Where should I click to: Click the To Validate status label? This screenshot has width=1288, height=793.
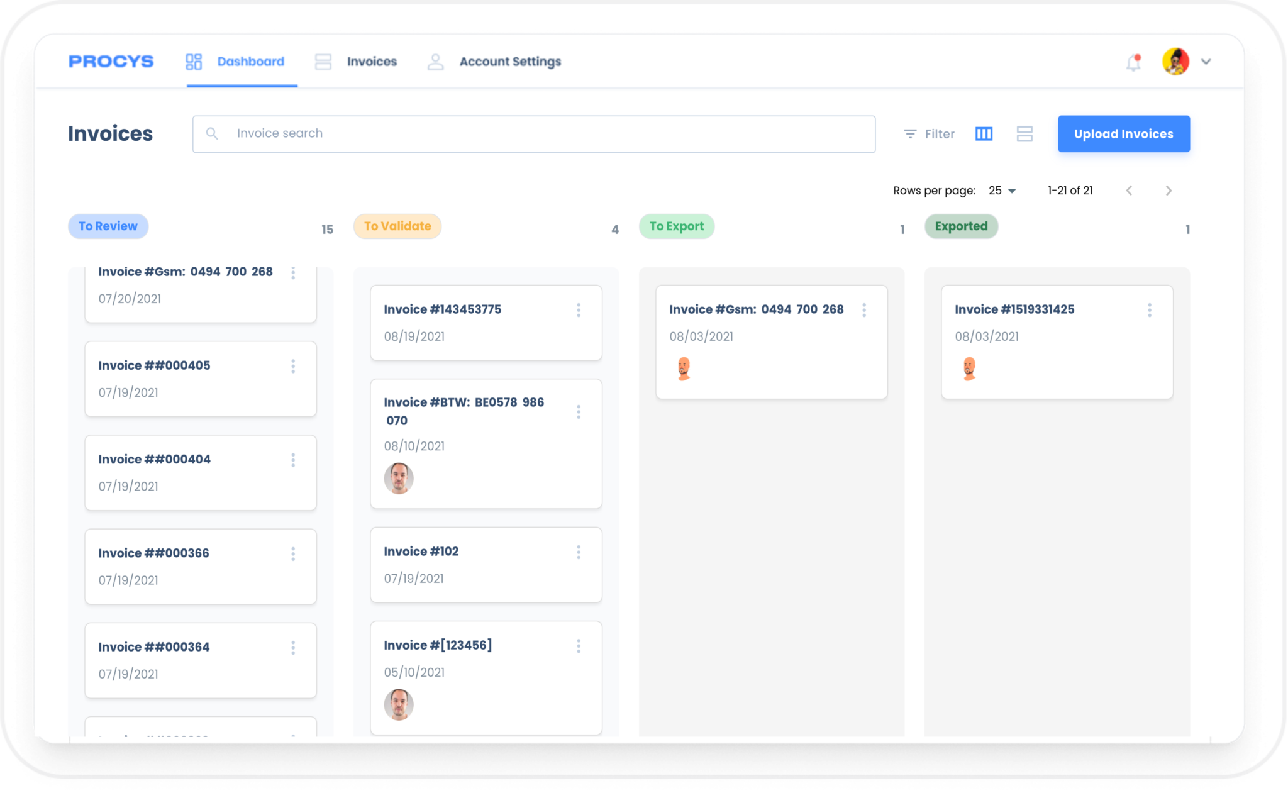(397, 226)
